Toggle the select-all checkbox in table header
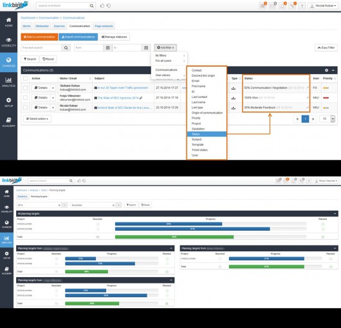The width and height of the screenshot is (341, 328). [26, 79]
